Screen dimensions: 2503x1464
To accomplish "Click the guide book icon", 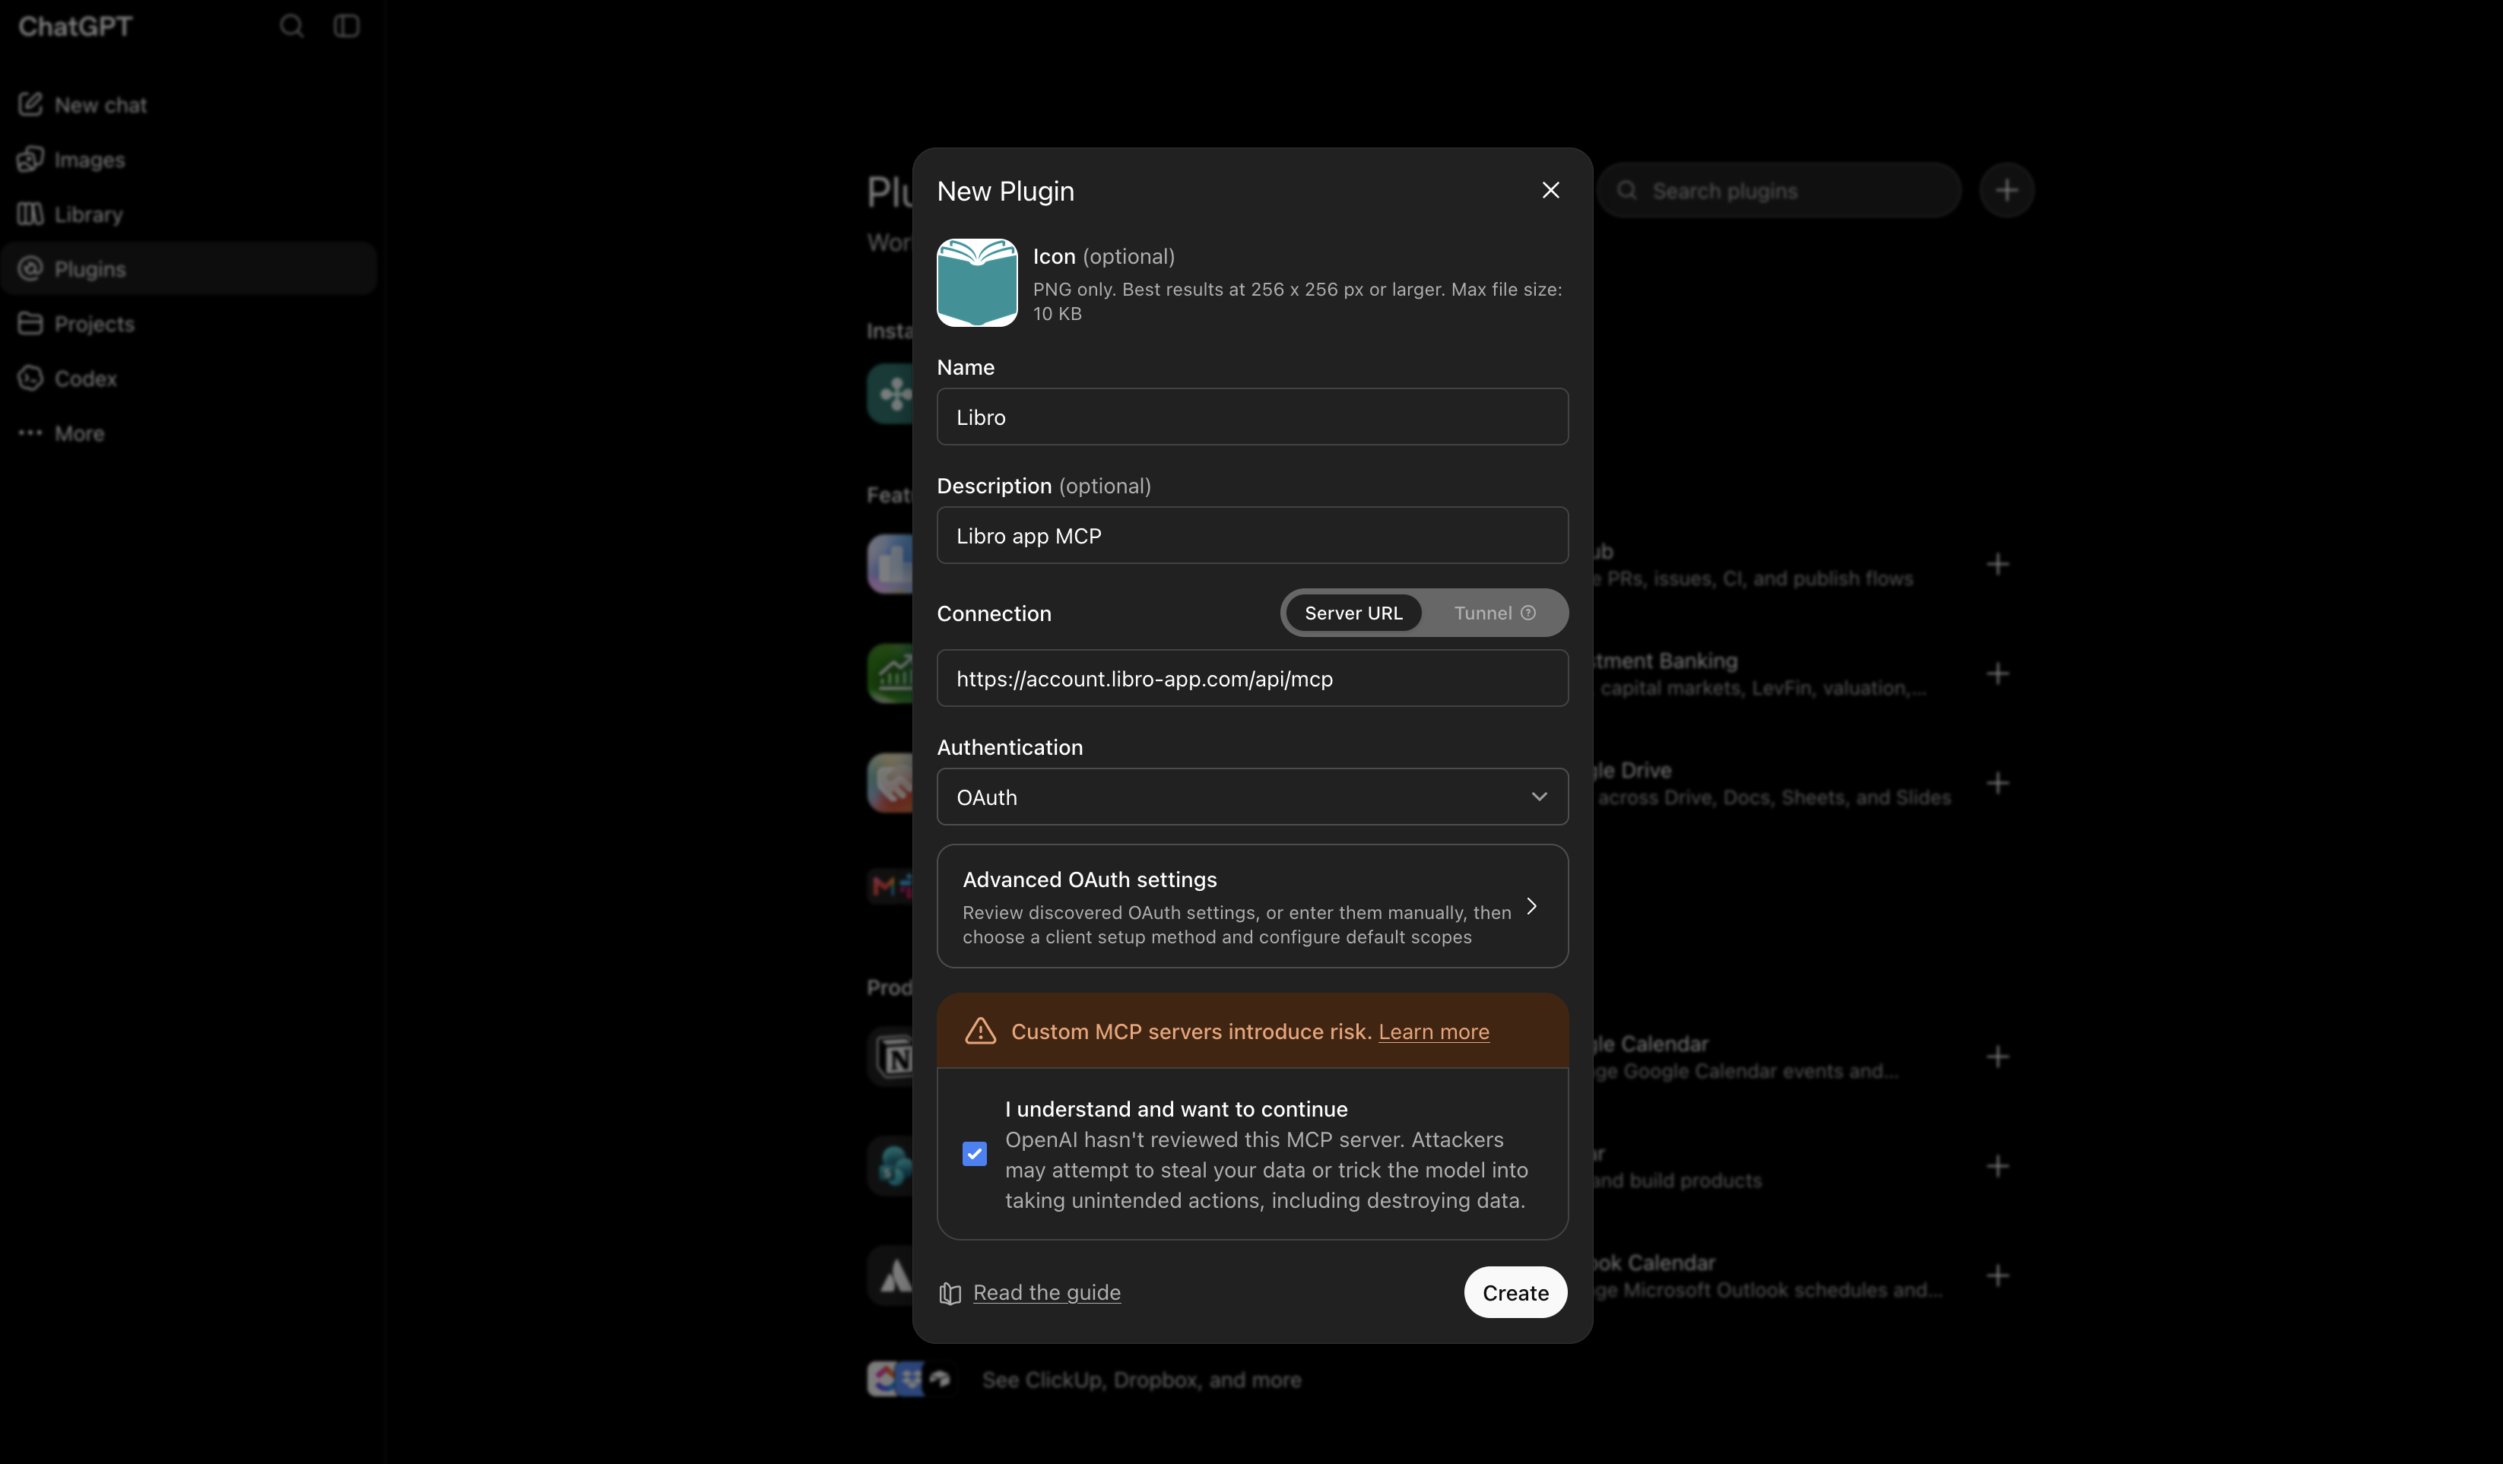I will pos(950,1293).
